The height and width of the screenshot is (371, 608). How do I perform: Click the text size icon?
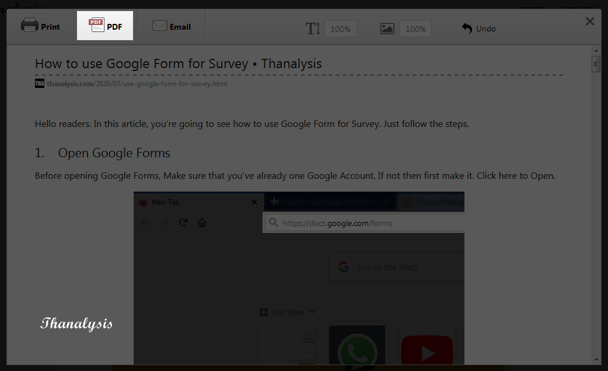313,29
